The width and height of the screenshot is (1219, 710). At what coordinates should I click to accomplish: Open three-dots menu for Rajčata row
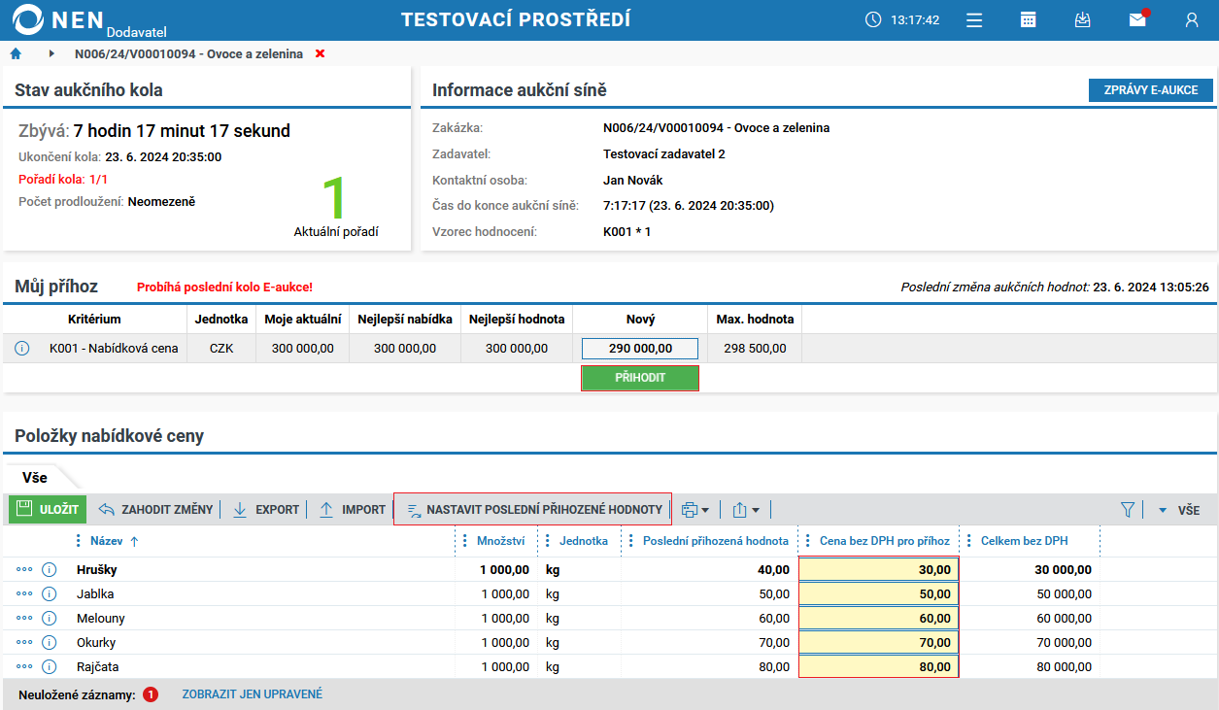pos(24,666)
